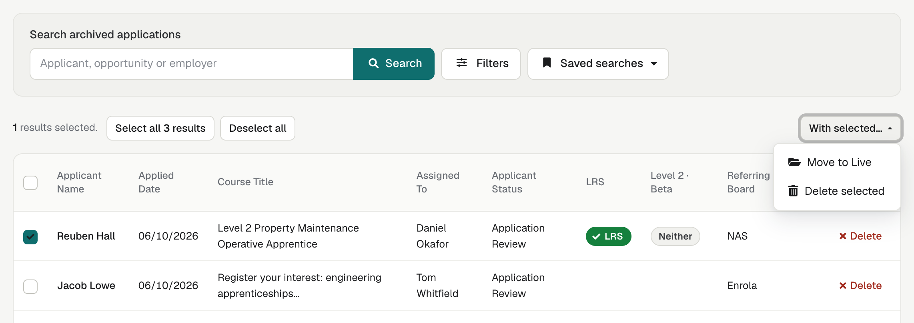Click the Referring Board column header
The height and width of the screenshot is (323, 914).
[748, 182]
